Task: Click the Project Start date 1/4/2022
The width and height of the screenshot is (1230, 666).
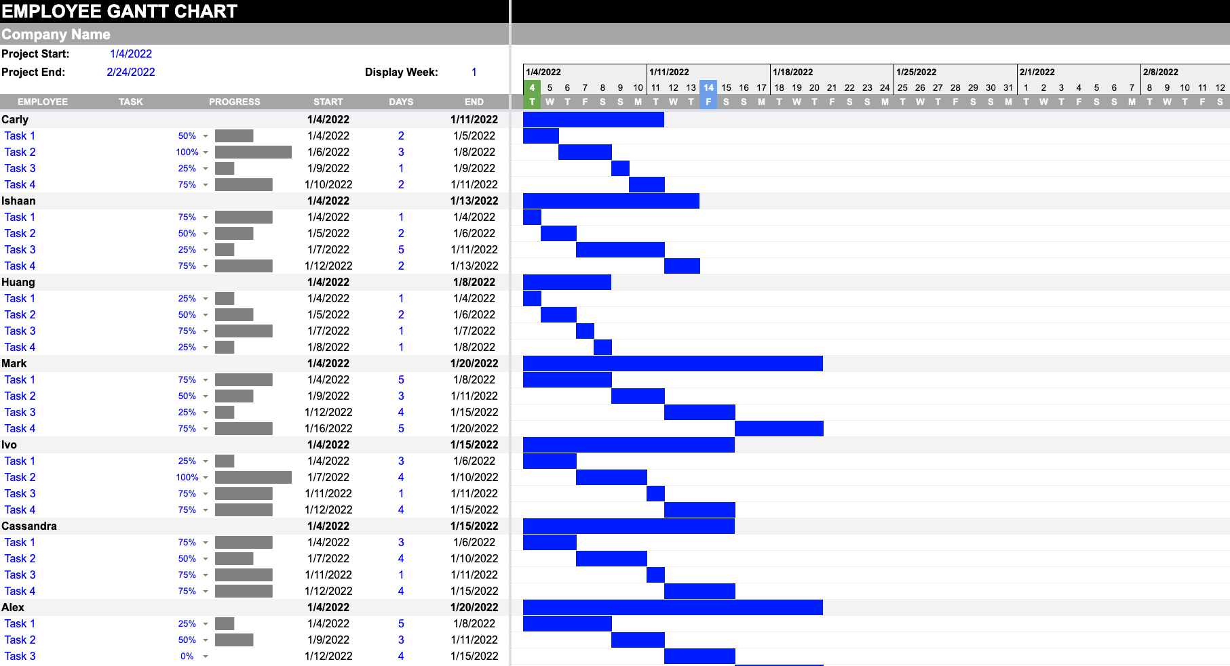Action: pyautogui.click(x=130, y=54)
